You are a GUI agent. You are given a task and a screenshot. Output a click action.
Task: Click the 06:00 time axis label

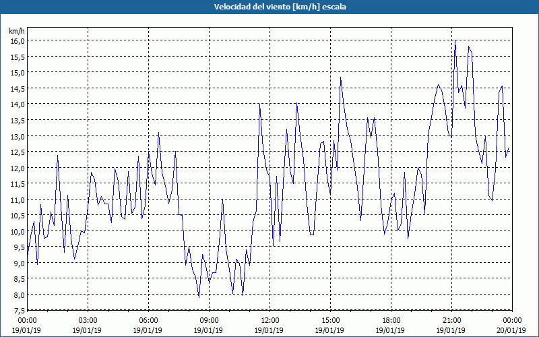tap(148, 321)
